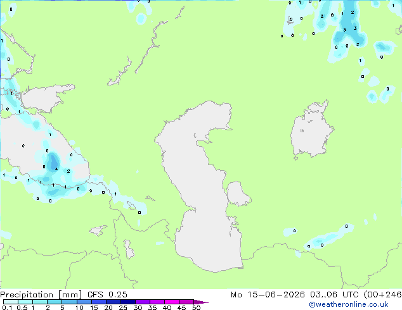
Task: Pick the 25–30 mm legend swatch
Action: point(127,302)
